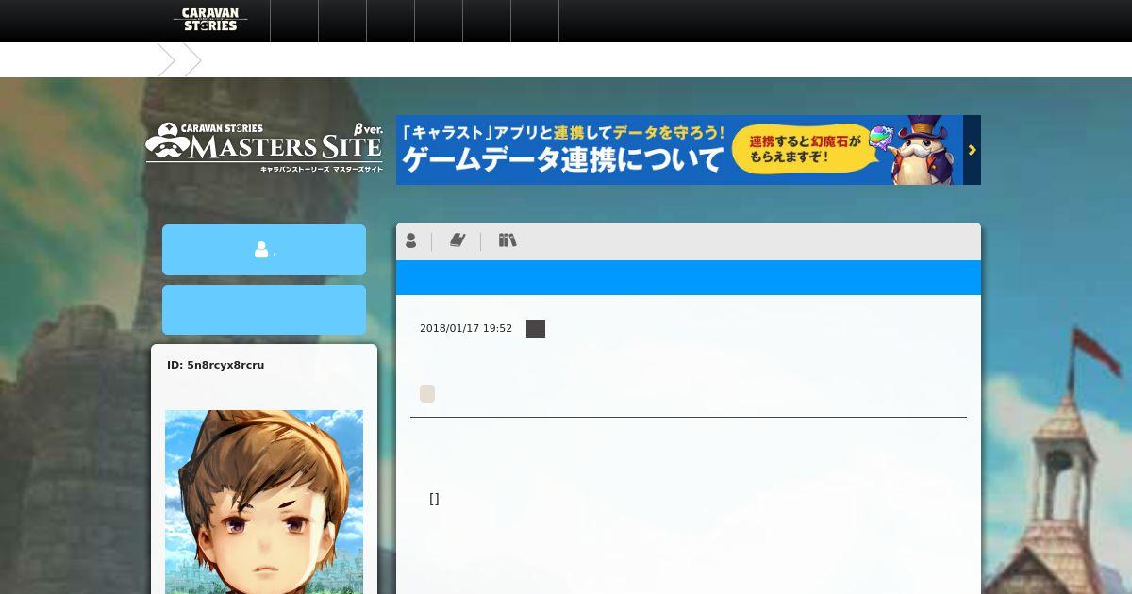The height and width of the screenshot is (594, 1132).
Task: Click the [] bracket text in post body
Action: pyautogui.click(x=434, y=499)
